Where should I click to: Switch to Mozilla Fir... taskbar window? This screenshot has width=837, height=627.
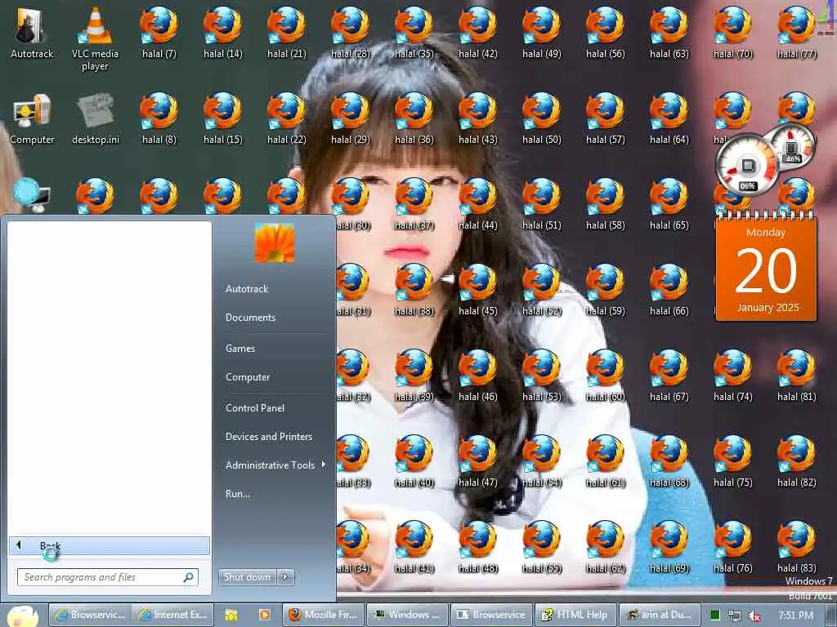[323, 616]
